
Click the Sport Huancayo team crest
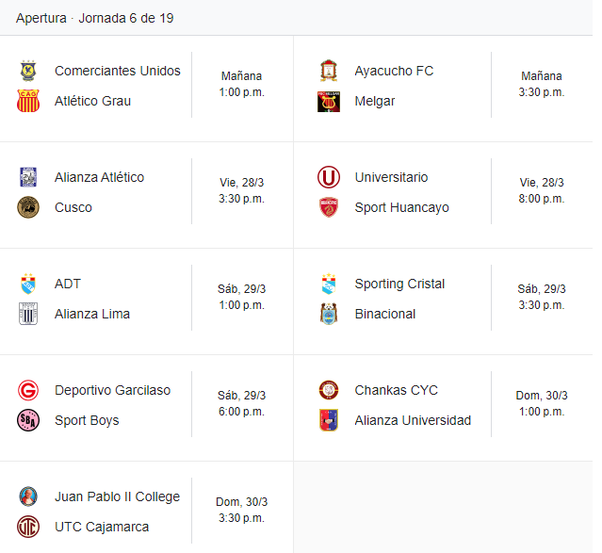click(328, 207)
